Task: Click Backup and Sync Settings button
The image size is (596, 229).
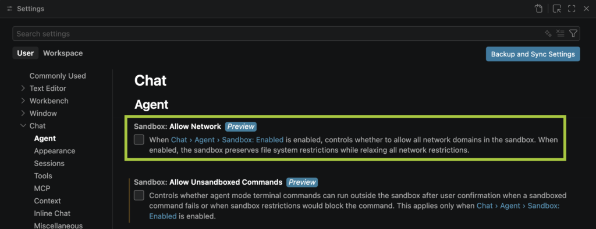Action: pos(533,54)
